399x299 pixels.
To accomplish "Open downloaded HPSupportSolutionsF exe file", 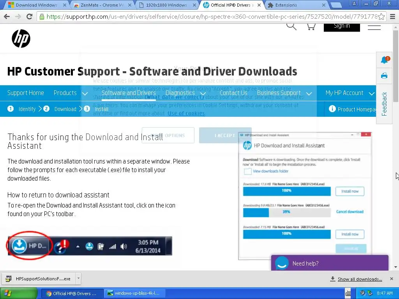I will click(38, 279).
